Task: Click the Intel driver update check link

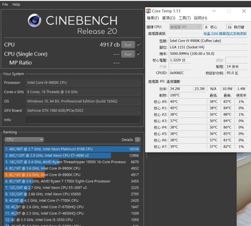Action: pos(225,33)
